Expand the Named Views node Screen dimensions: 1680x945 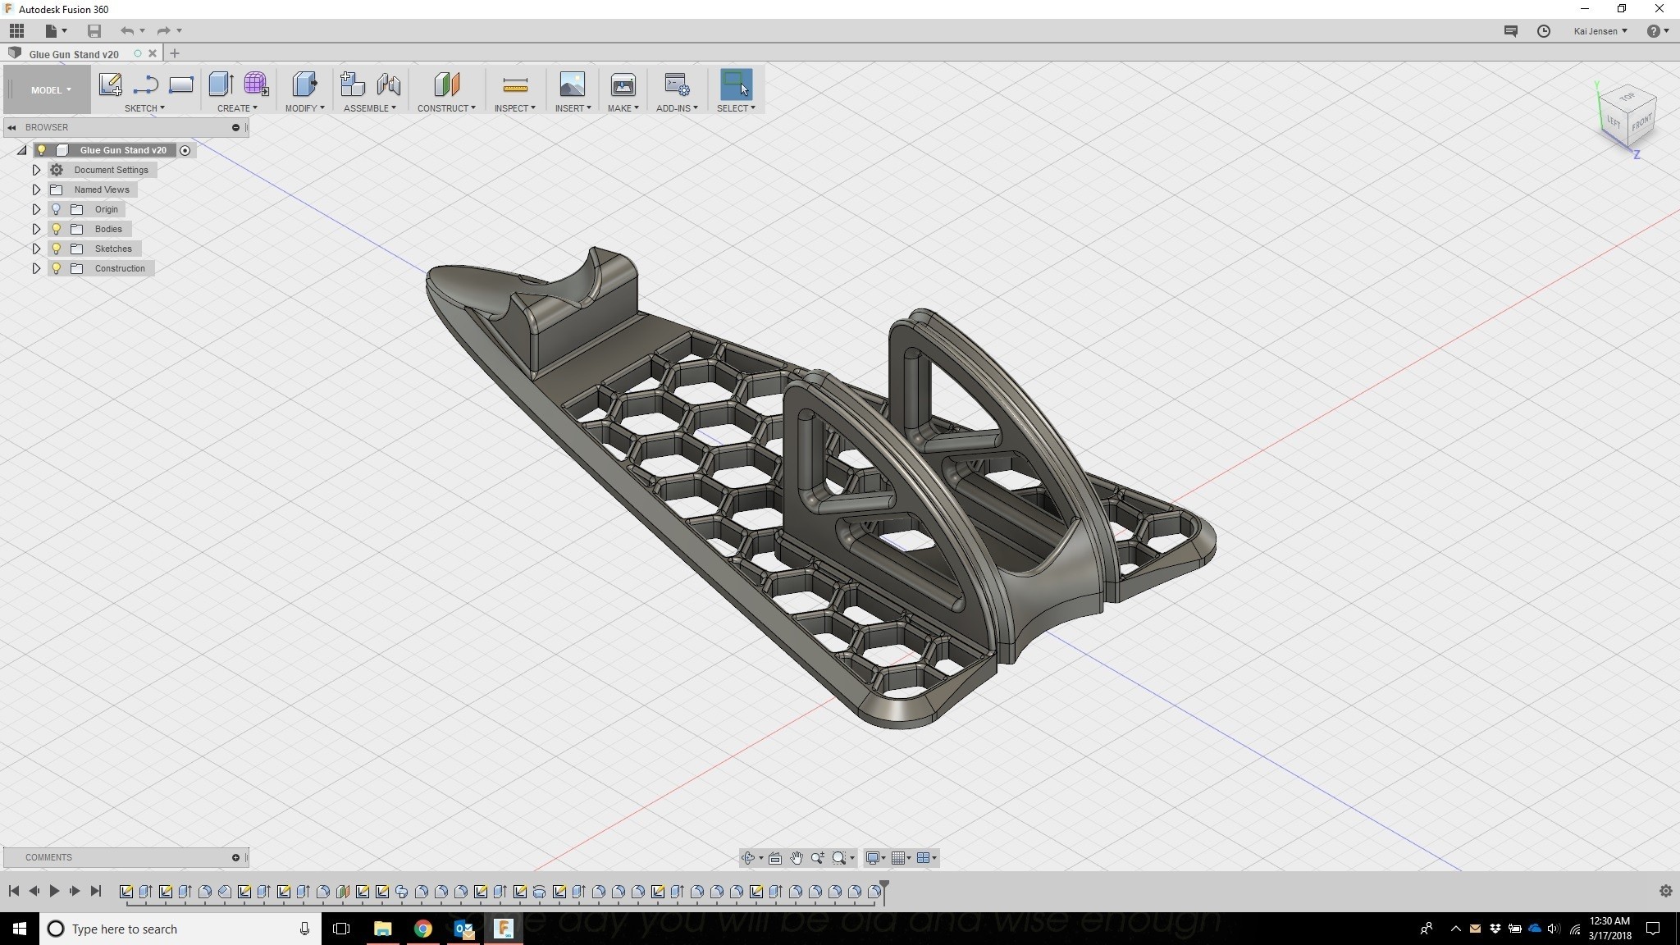click(x=36, y=189)
